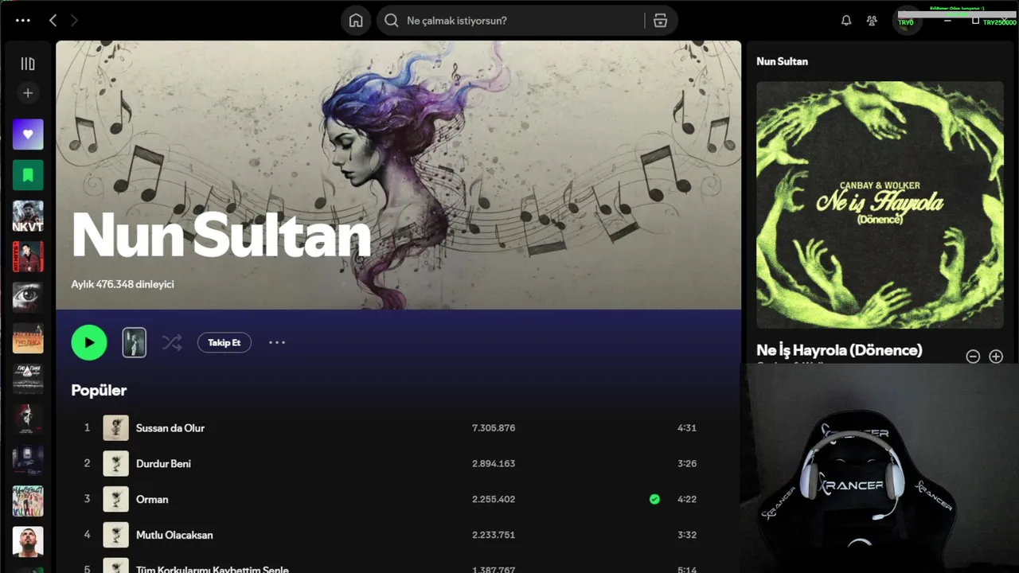Go back with the left arrow
Viewport: 1019px width, 573px height.
tap(53, 21)
